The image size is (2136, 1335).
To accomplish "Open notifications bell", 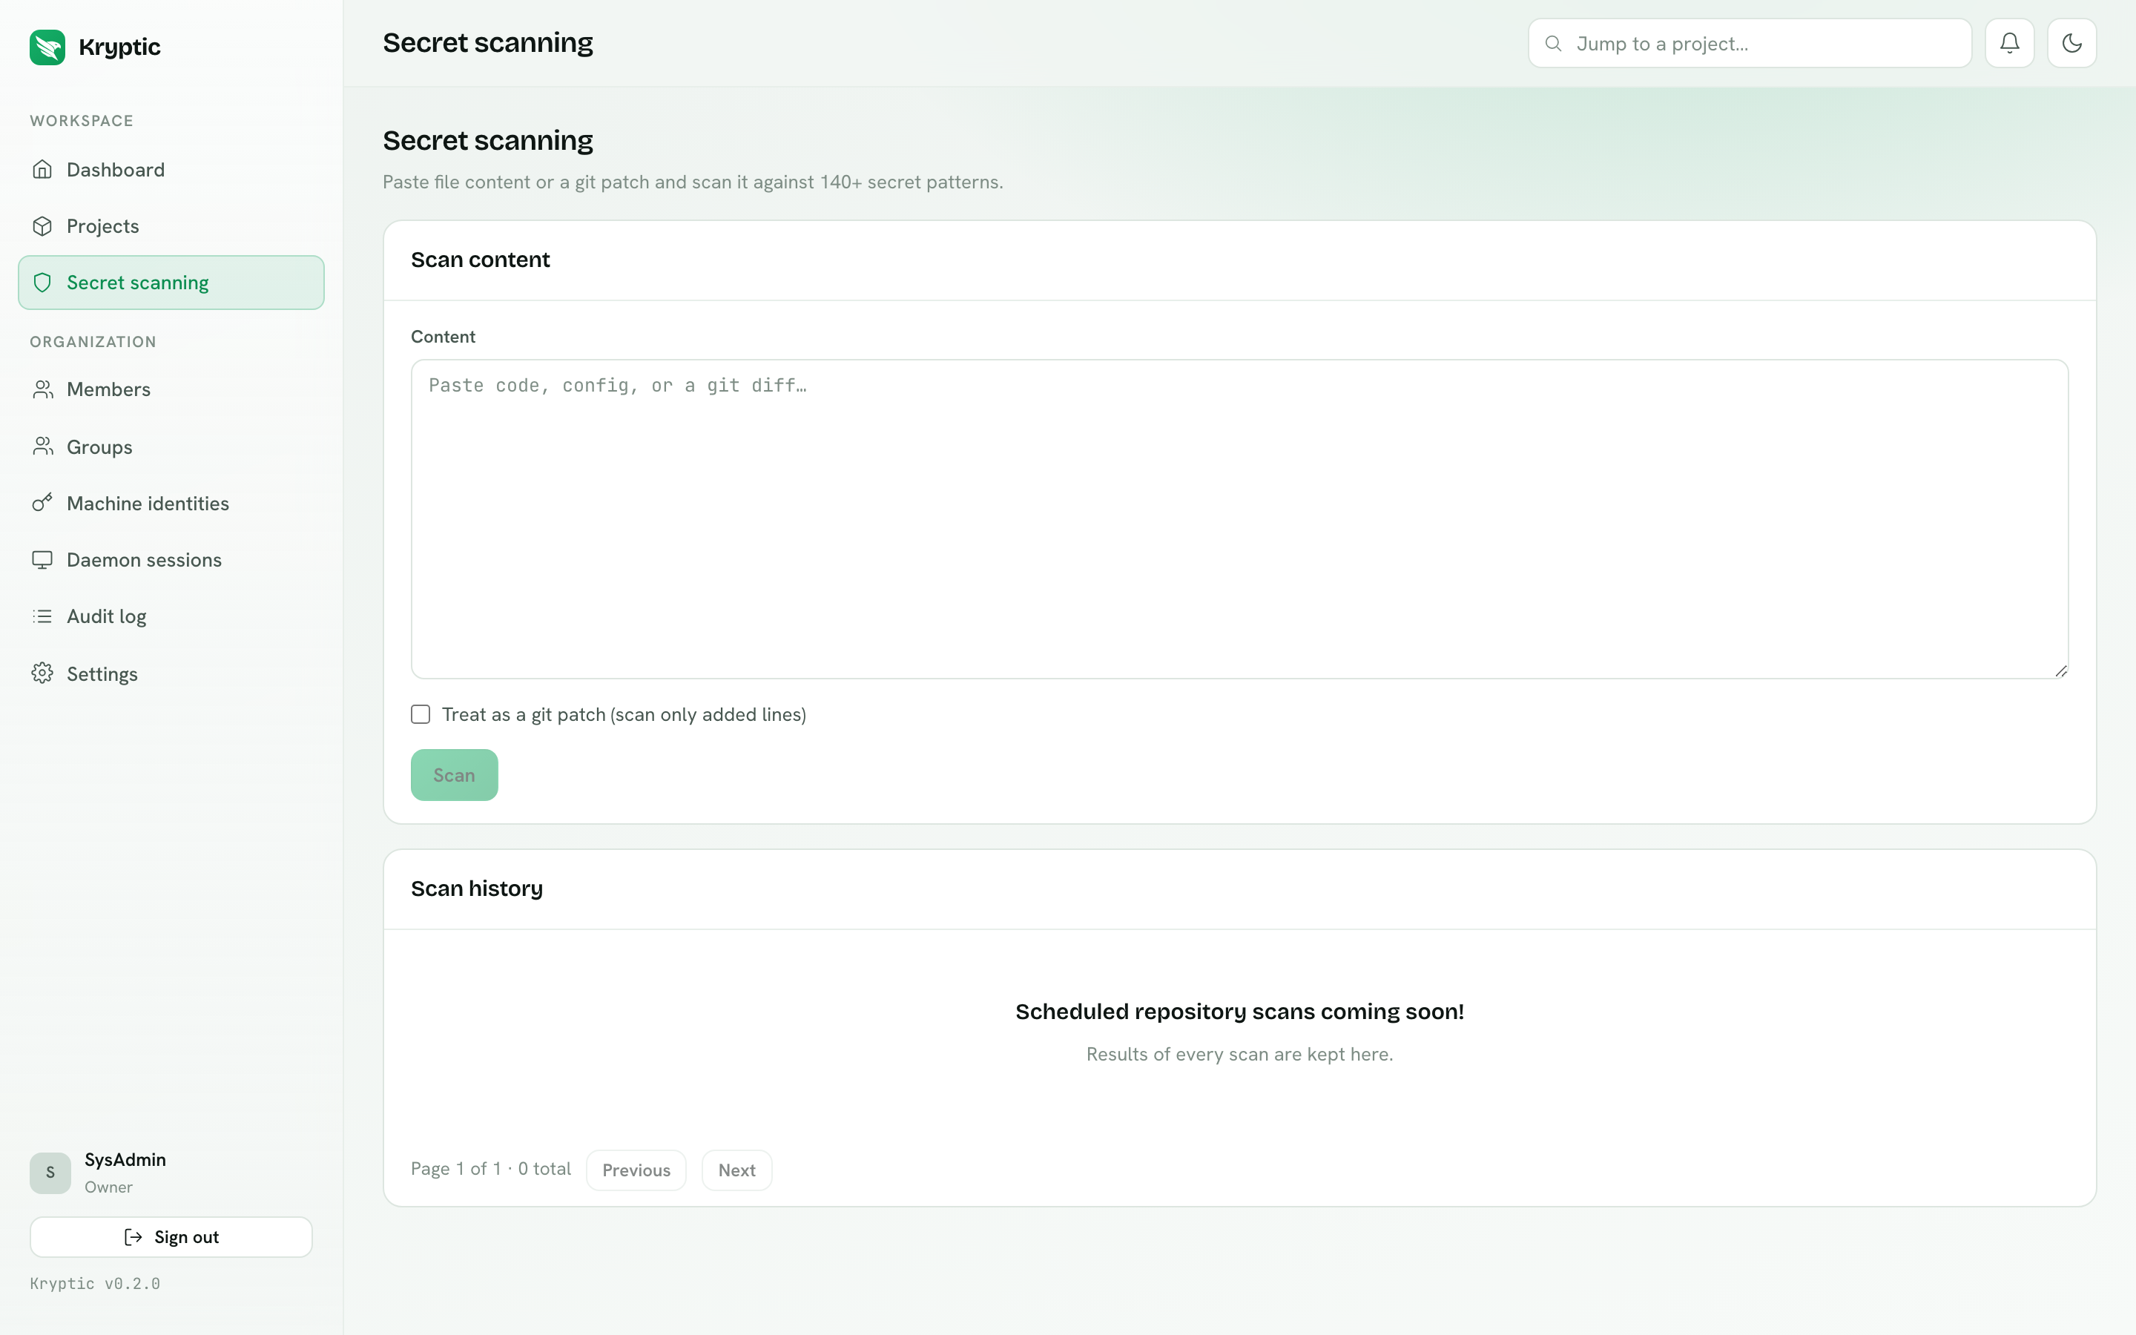I will click(x=2010, y=43).
